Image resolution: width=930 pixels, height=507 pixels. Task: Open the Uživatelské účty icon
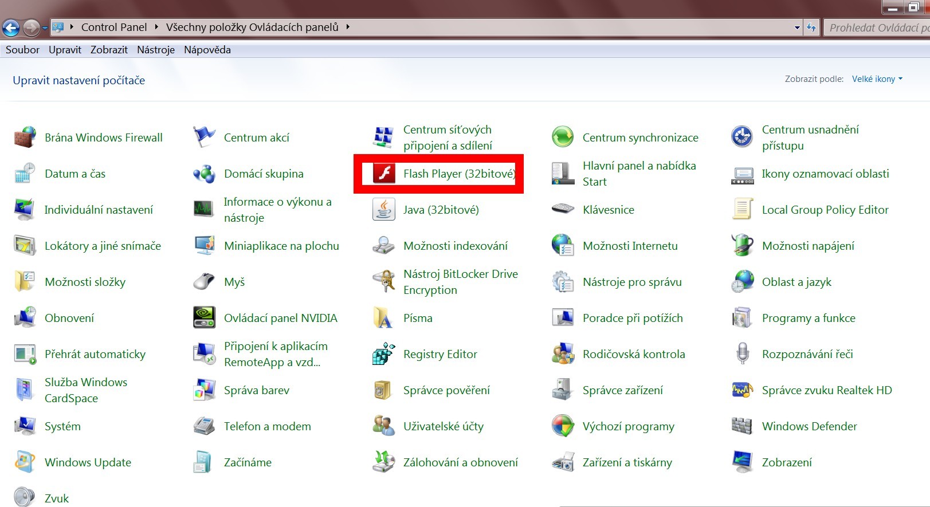click(x=383, y=426)
